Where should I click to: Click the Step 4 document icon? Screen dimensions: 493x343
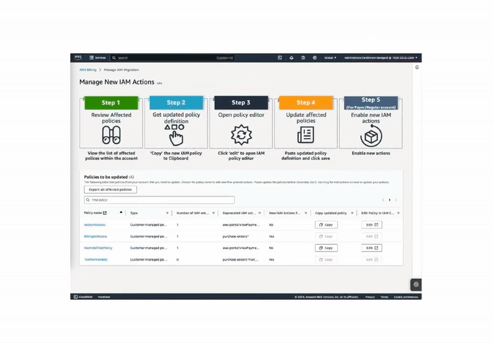[x=306, y=135]
